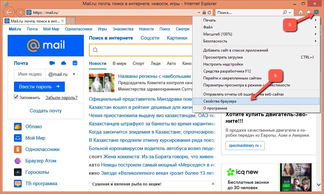324x194 pixels.
Task: Click the lock security icon in address bar
Action: [204, 13]
